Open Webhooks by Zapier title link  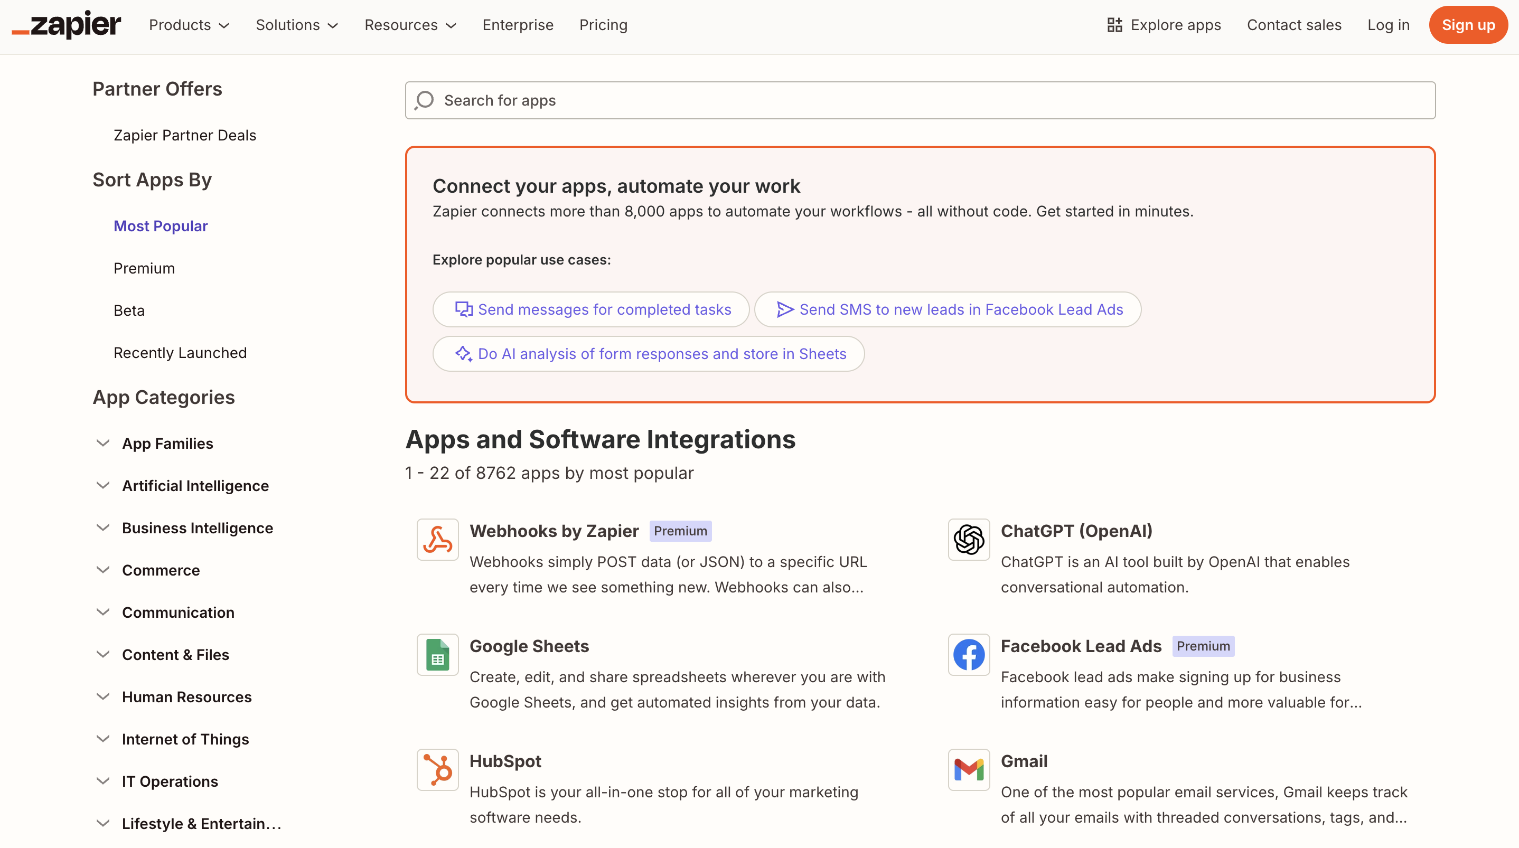click(x=554, y=531)
